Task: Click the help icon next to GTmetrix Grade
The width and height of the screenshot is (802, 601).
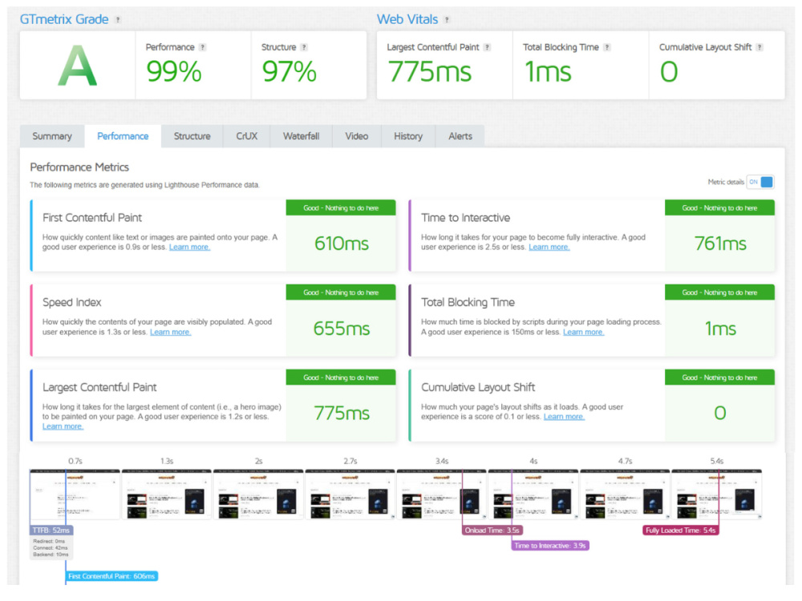Action: tap(118, 20)
